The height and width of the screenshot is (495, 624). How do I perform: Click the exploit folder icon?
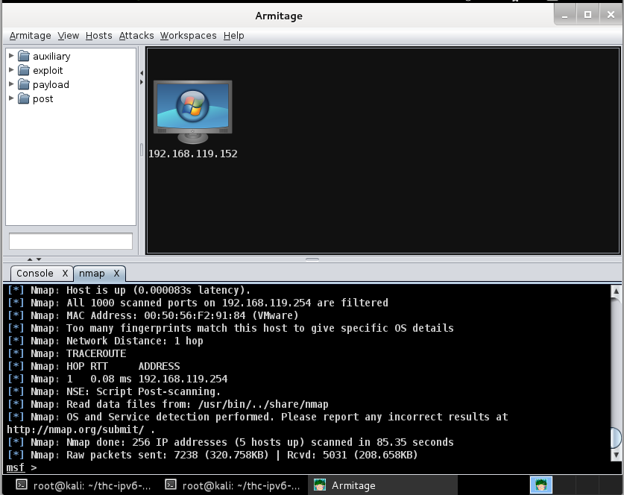click(24, 70)
